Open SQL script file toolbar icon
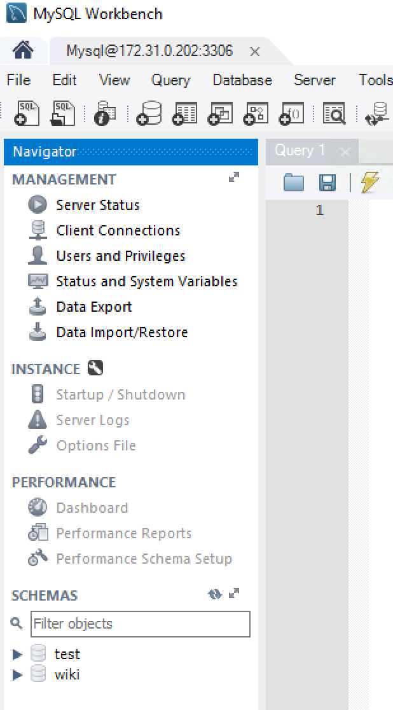The height and width of the screenshot is (710, 393). [x=62, y=113]
